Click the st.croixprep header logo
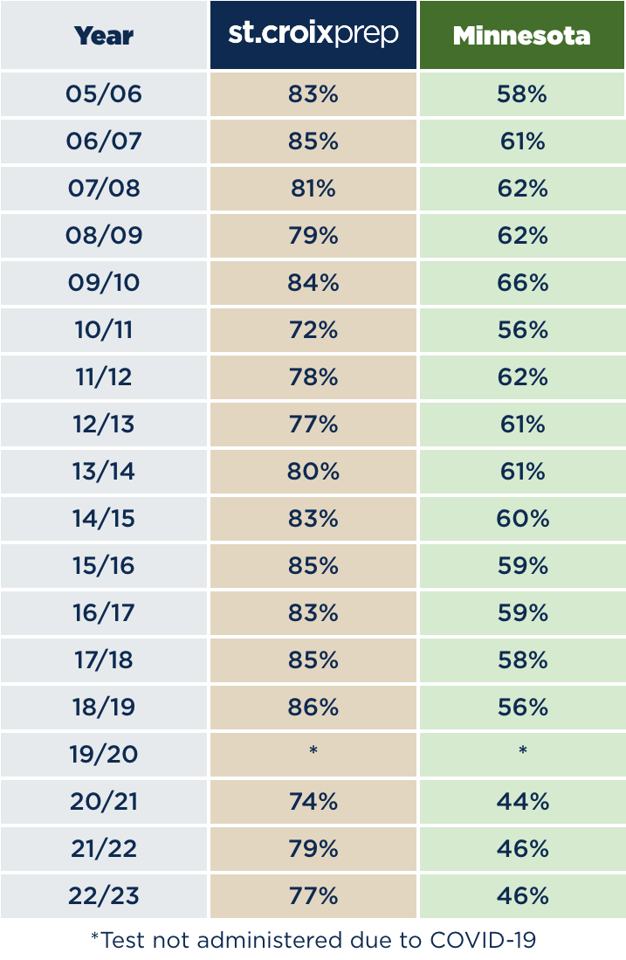Image resolution: width=626 pixels, height=960 pixels. click(313, 34)
